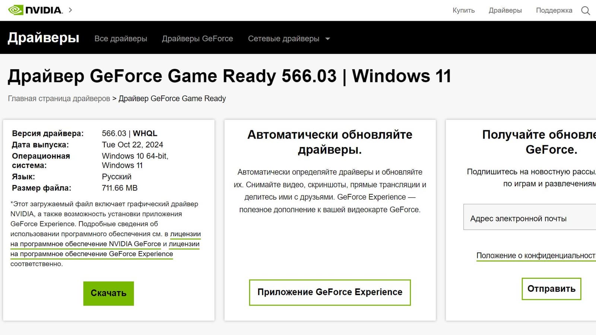Click the Русский language value
This screenshot has width=596, height=335.
117,177
